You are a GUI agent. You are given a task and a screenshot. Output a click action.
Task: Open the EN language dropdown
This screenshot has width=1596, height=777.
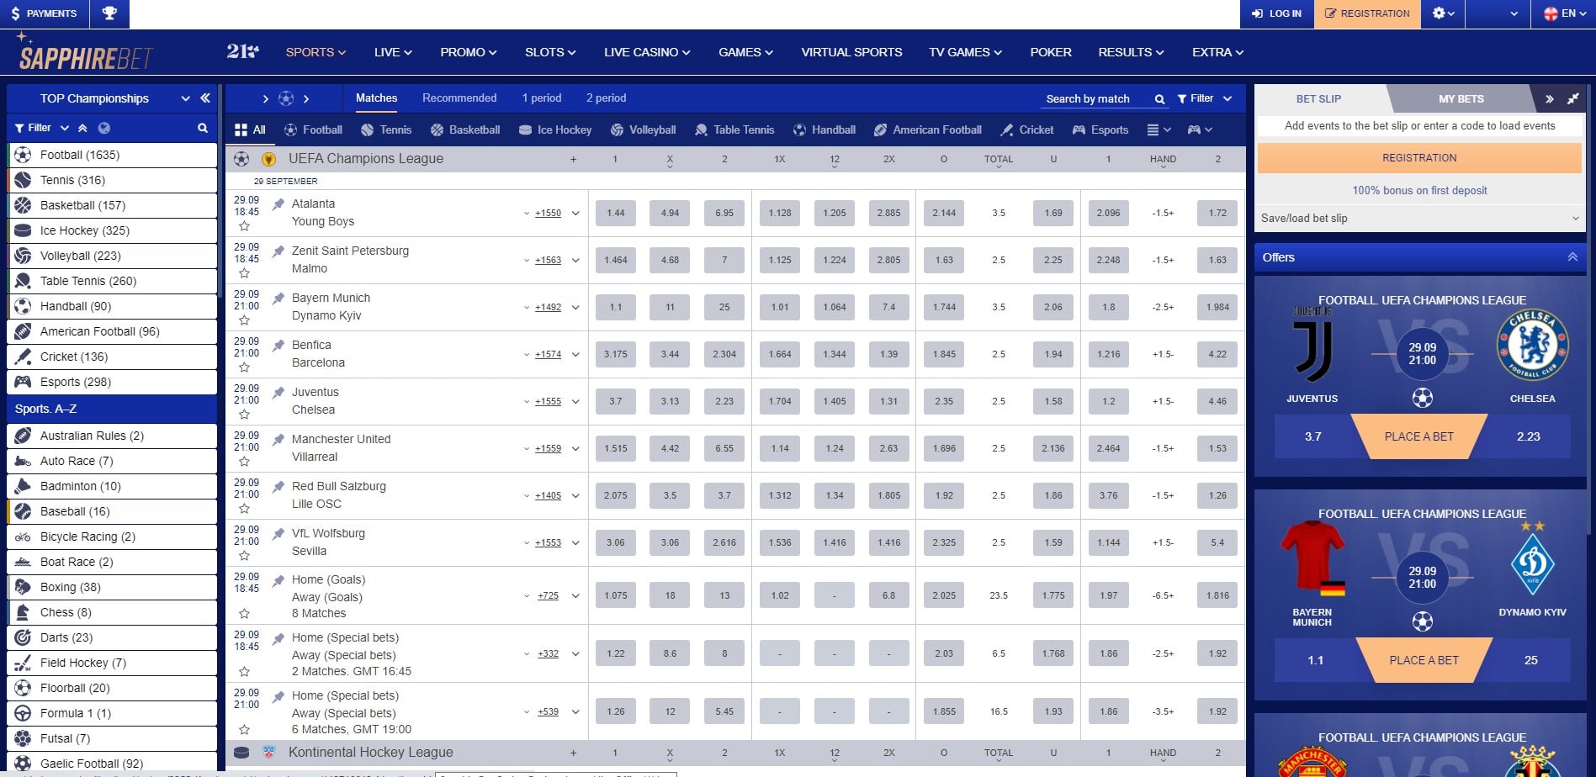[x=1565, y=13]
